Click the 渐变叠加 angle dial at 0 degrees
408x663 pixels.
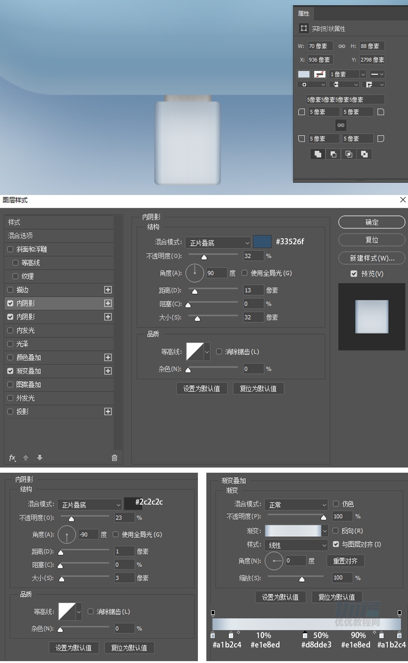pyautogui.click(x=274, y=561)
